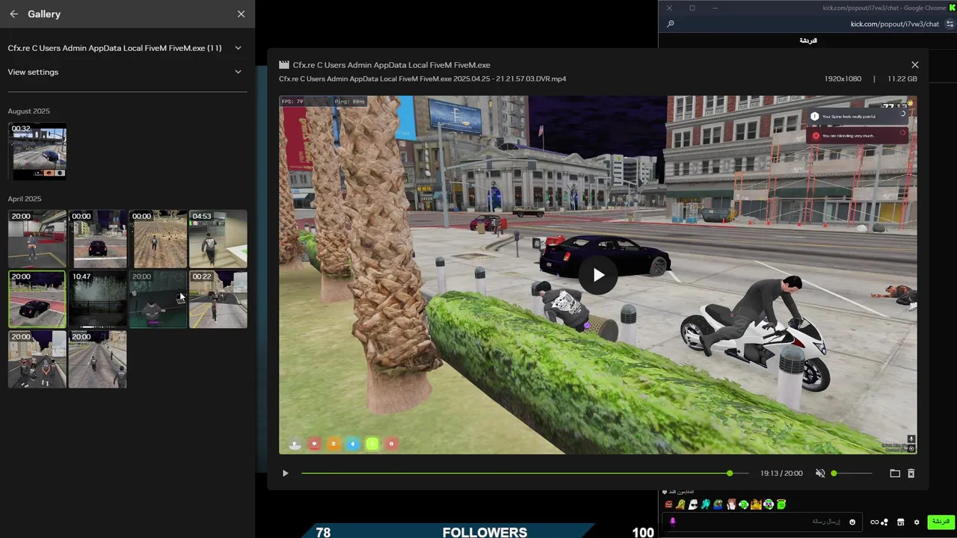Click the DVR.mp4 file name text
The height and width of the screenshot is (538, 957).
pos(422,78)
